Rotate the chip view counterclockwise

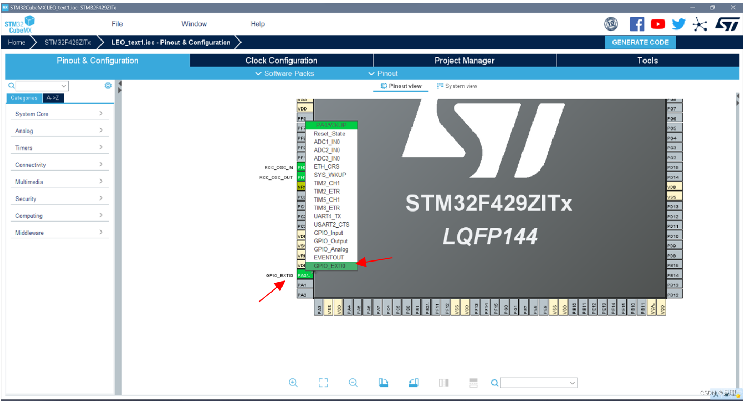[x=414, y=383]
